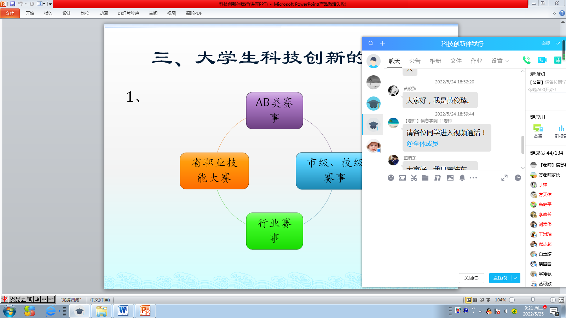Switch to Normal view in status bar
Screen dimensions: 566x318
tap(469, 300)
